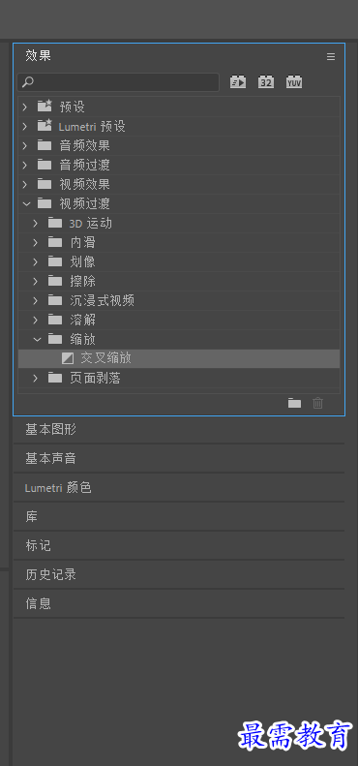Click the Lumetri 预设 folder icon
Image resolution: width=358 pixels, height=766 pixels.
click(x=45, y=126)
